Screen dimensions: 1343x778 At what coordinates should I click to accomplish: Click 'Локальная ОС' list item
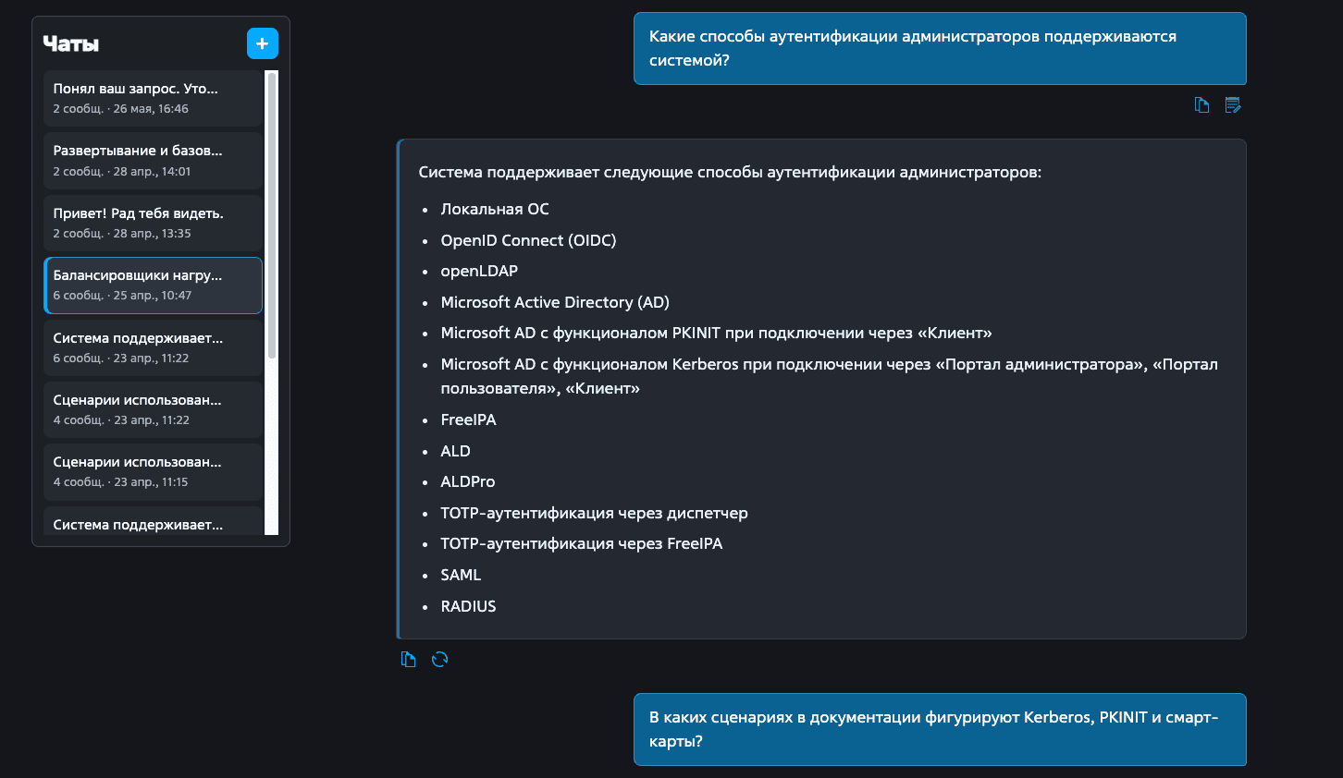tap(495, 209)
